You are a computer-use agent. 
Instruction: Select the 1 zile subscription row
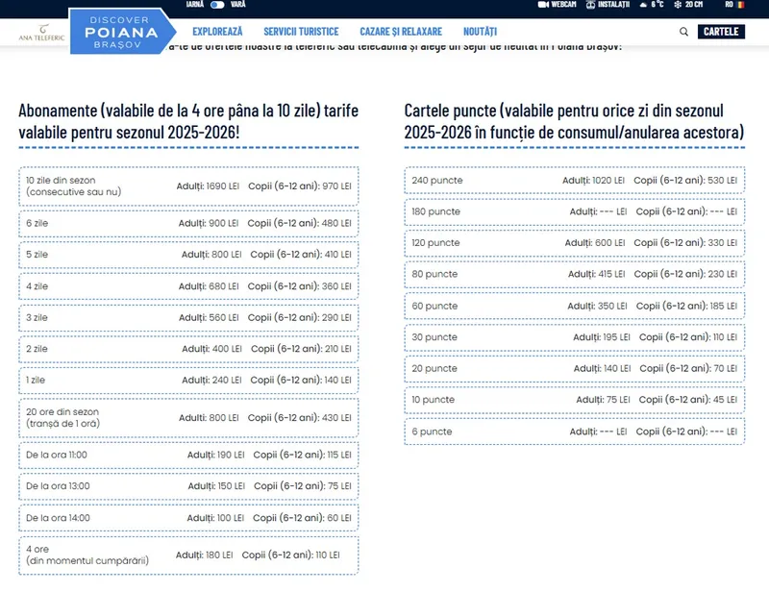click(188, 381)
